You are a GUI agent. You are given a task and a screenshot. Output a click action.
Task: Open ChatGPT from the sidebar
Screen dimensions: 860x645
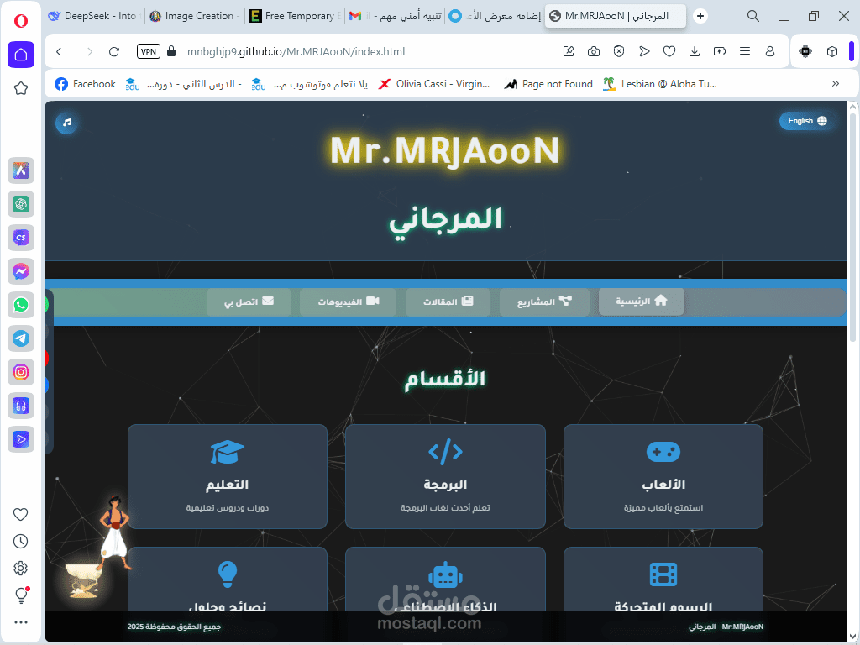pyautogui.click(x=21, y=204)
